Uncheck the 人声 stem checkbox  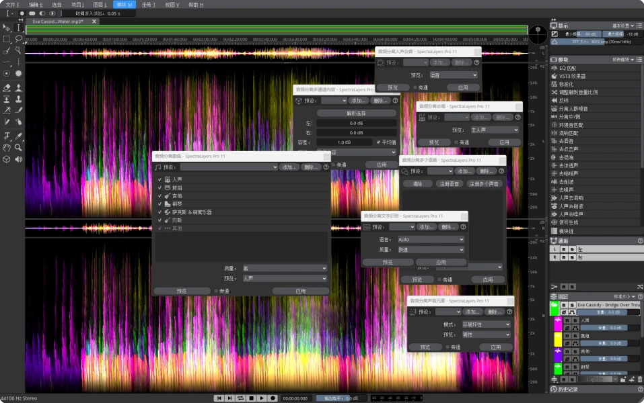coord(160,180)
